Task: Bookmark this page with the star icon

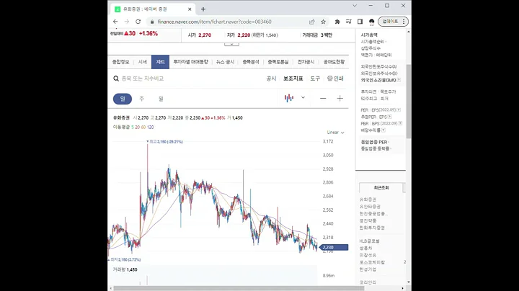Action: 324,22
